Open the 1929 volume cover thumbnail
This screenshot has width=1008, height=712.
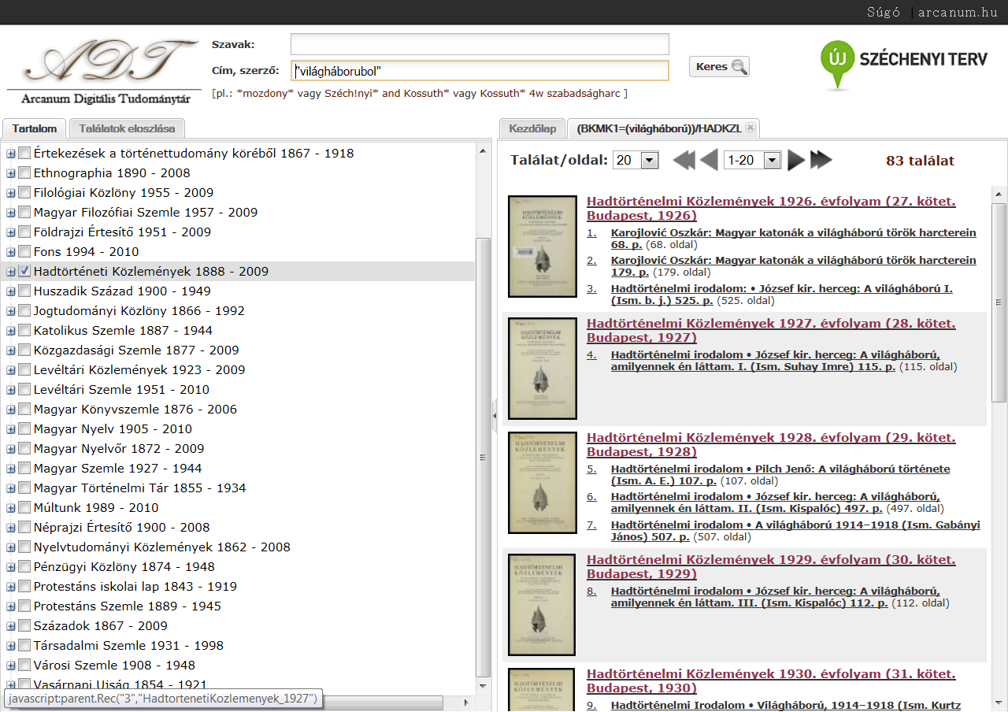(543, 605)
